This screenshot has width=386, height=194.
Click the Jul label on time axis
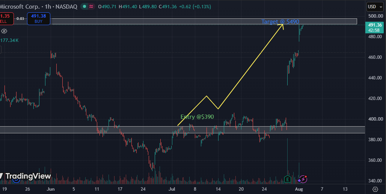(x=172, y=189)
